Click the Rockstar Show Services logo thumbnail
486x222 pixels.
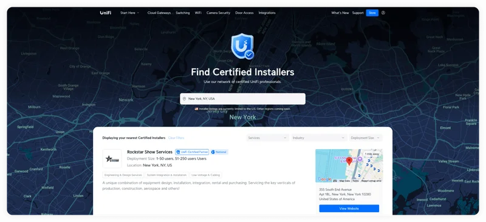(112, 158)
